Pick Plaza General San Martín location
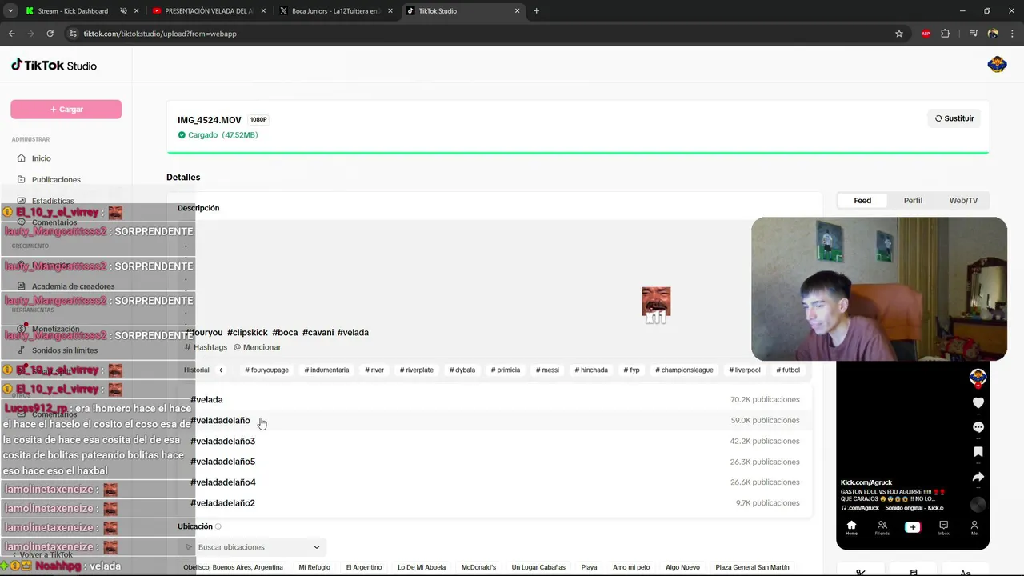This screenshot has height=576, width=1024. [x=752, y=567]
